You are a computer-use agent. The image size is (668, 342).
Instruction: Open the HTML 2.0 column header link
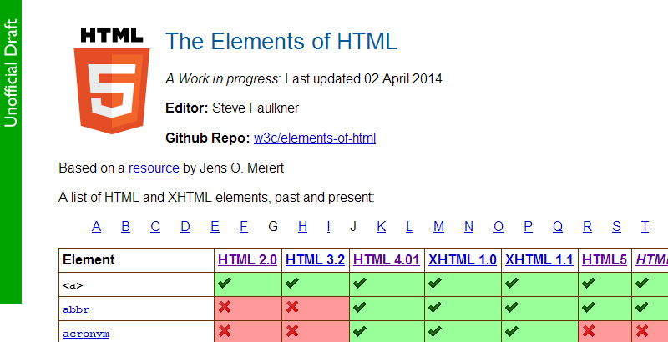click(x=247, y=259)
